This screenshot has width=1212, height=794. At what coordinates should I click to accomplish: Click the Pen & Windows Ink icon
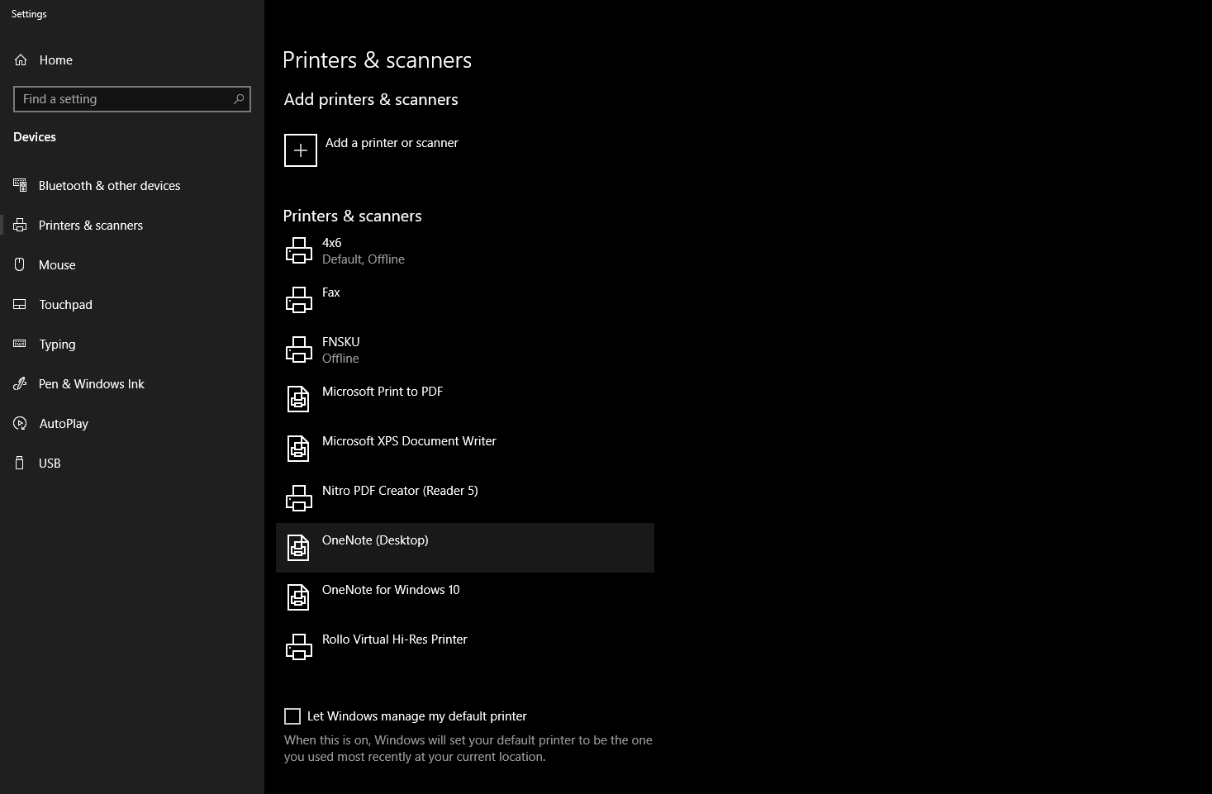(19, 383)
